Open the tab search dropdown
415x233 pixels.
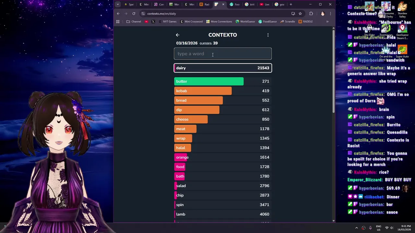tap(118, 4)
